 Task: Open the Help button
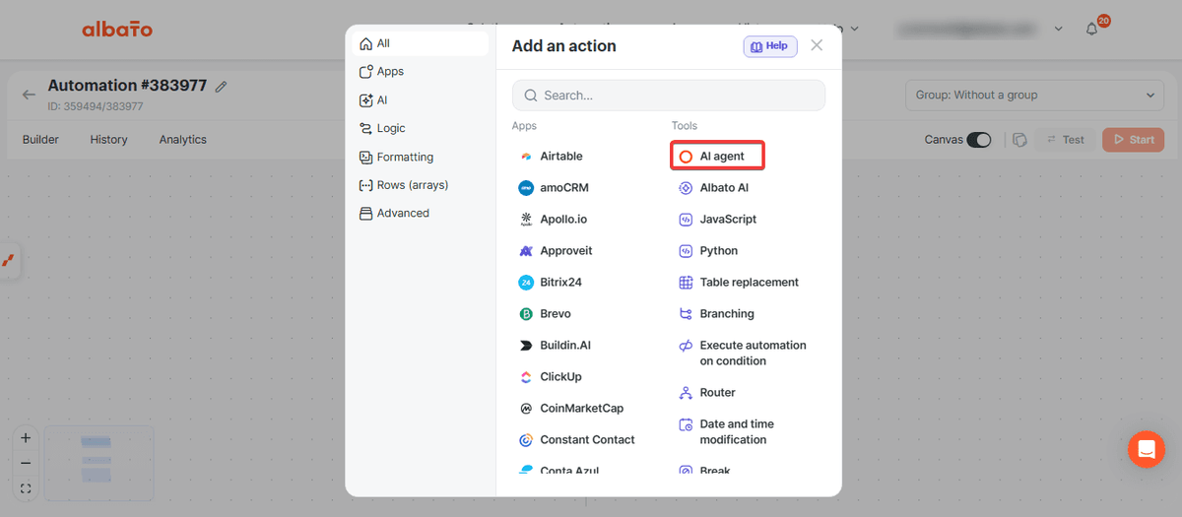770,46
